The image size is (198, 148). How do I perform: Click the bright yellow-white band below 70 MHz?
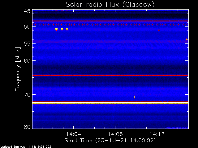click(110, 103)
